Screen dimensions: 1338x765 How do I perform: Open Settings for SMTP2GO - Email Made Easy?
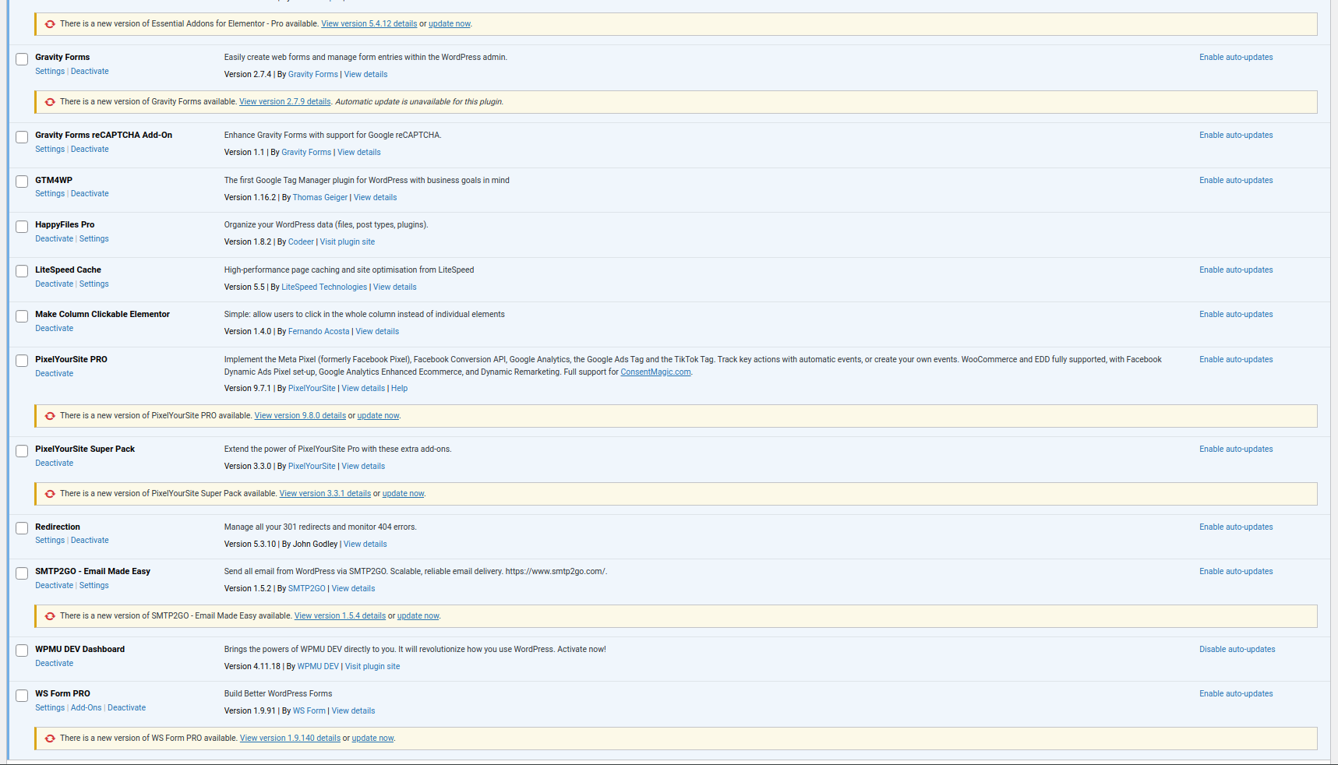(94, 586)
